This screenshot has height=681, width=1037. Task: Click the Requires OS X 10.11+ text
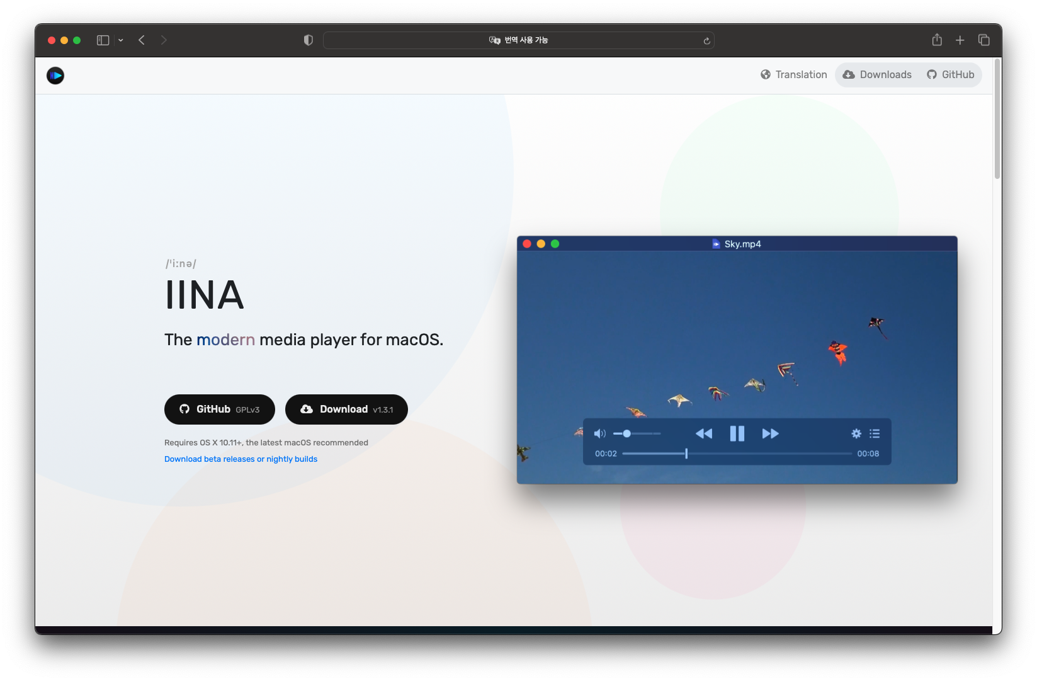[x=266, y=443]
